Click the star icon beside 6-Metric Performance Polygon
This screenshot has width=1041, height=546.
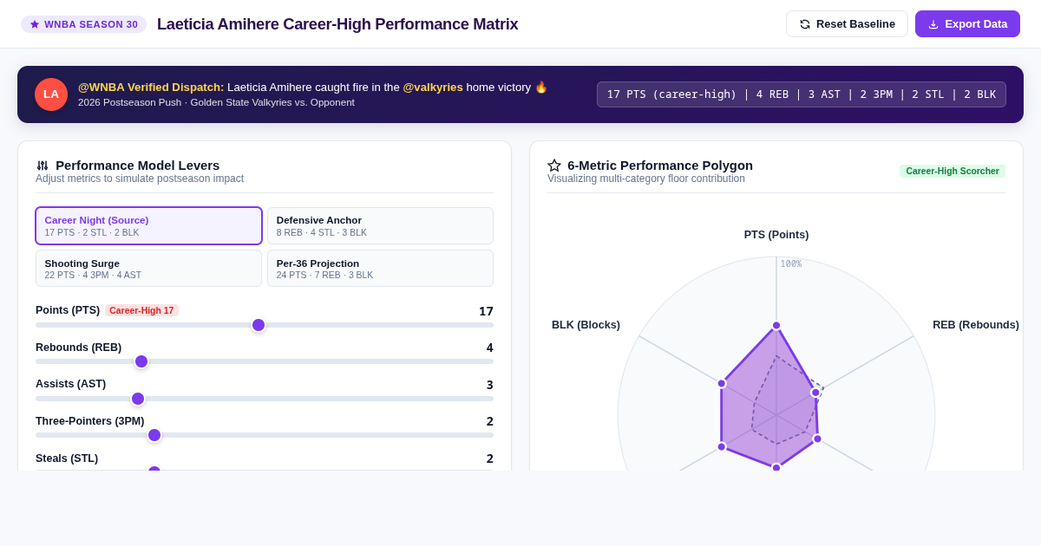pos(554,166)
